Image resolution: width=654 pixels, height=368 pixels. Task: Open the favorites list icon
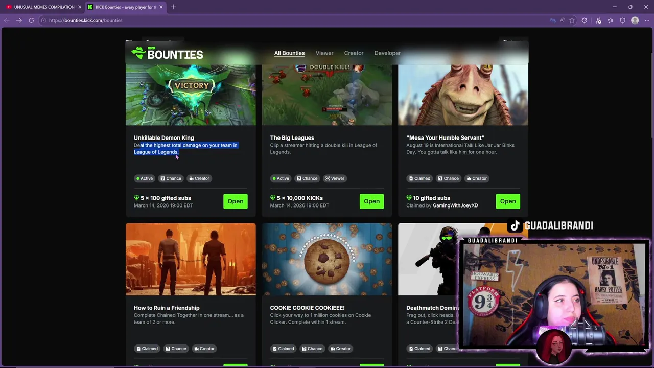[610, 20]
